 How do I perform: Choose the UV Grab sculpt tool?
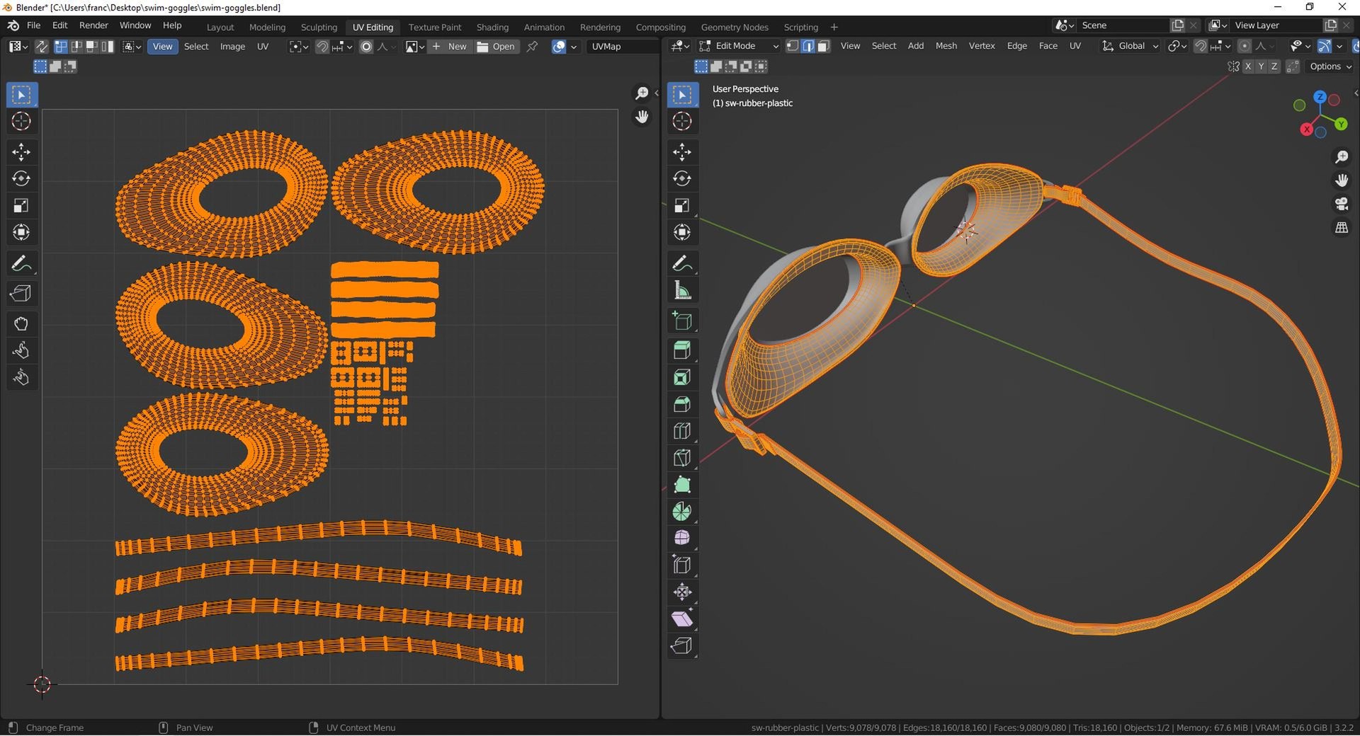tap(21, 323)
